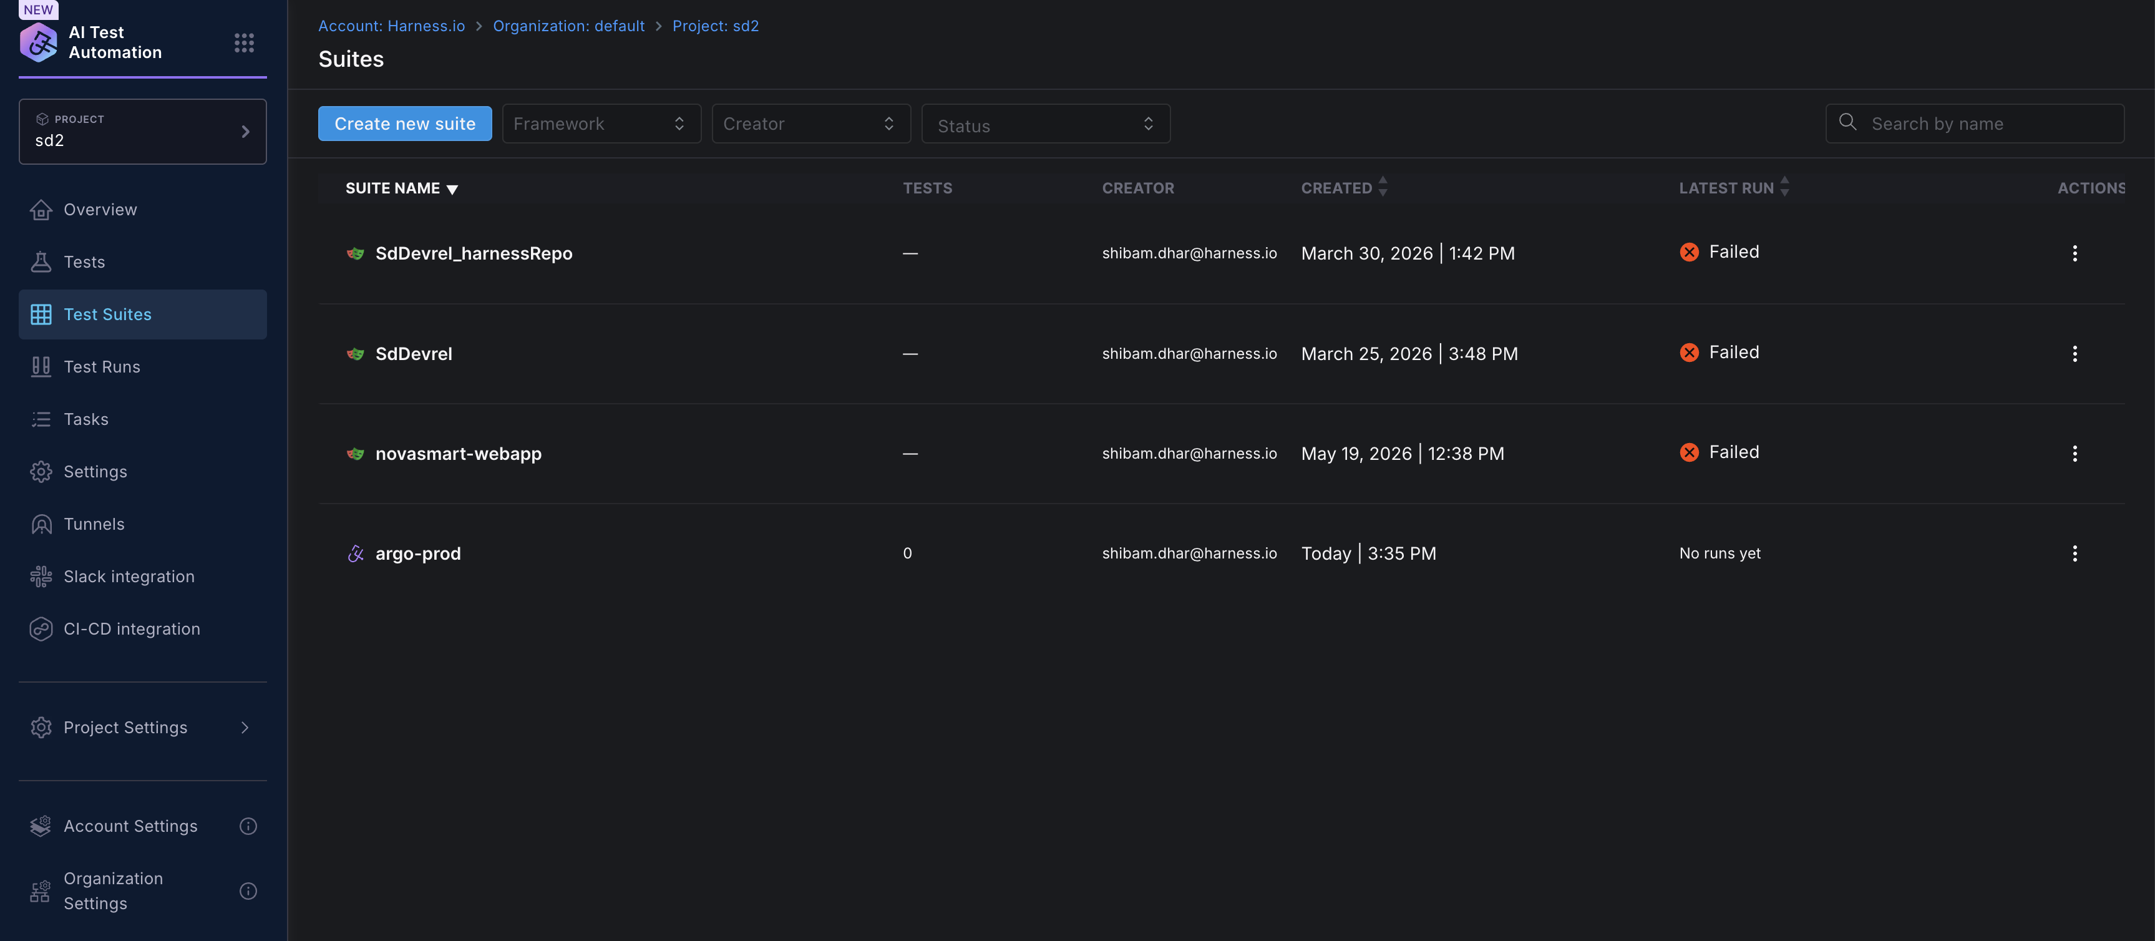The image size is (2155, 941).
Task: Open actions menu for novasmart-webapp
Action: (x=2075, y=454)
